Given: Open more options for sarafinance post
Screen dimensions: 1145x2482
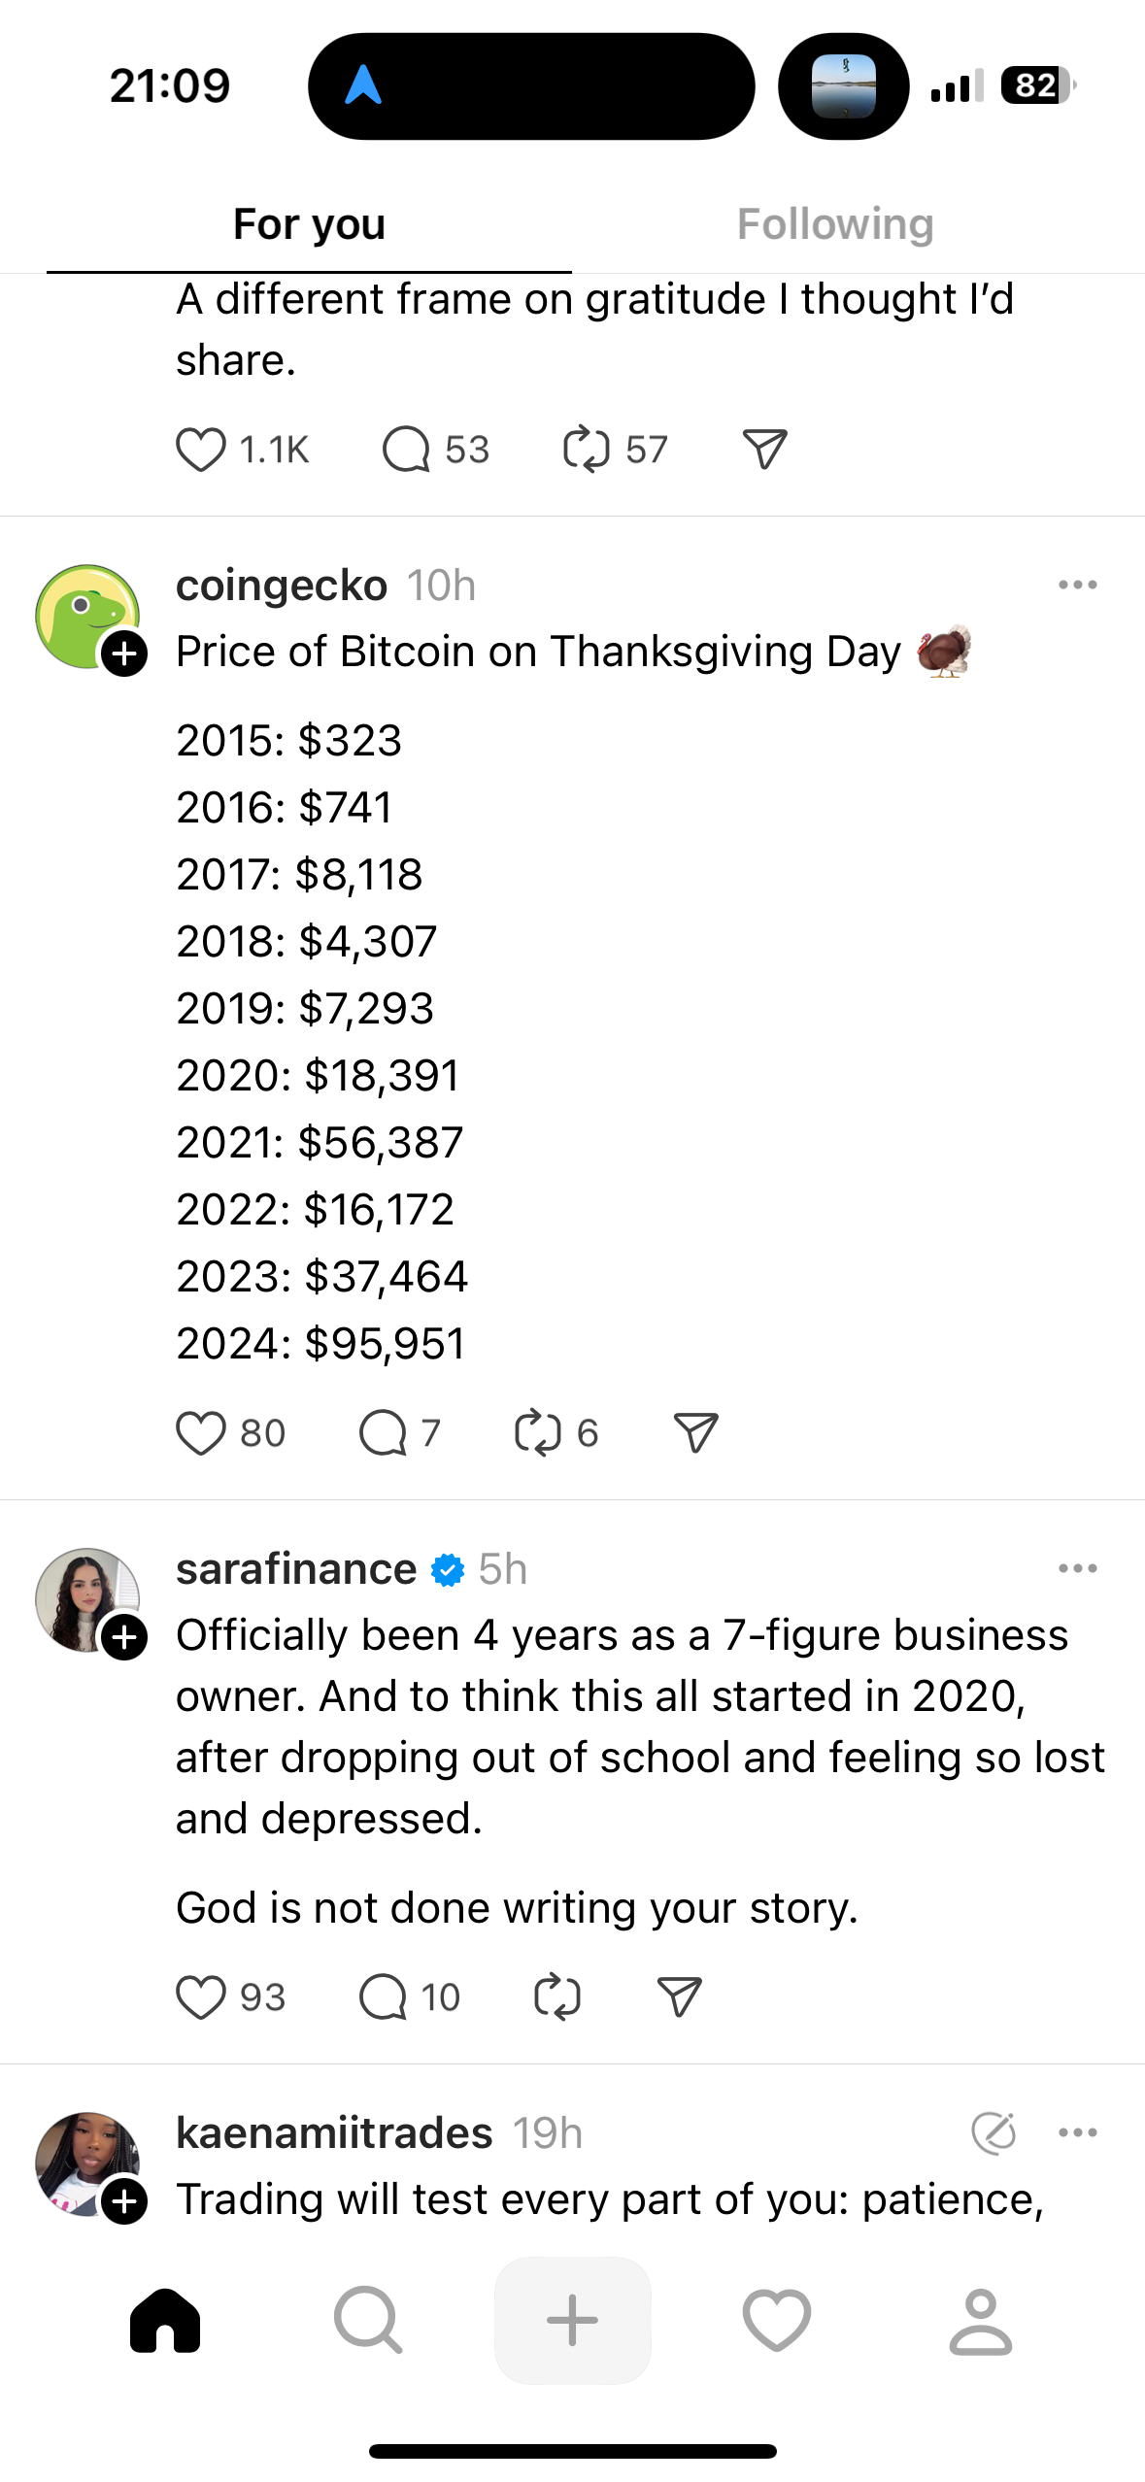Looking at the screenshot, I should (x=1078, y=1568).
